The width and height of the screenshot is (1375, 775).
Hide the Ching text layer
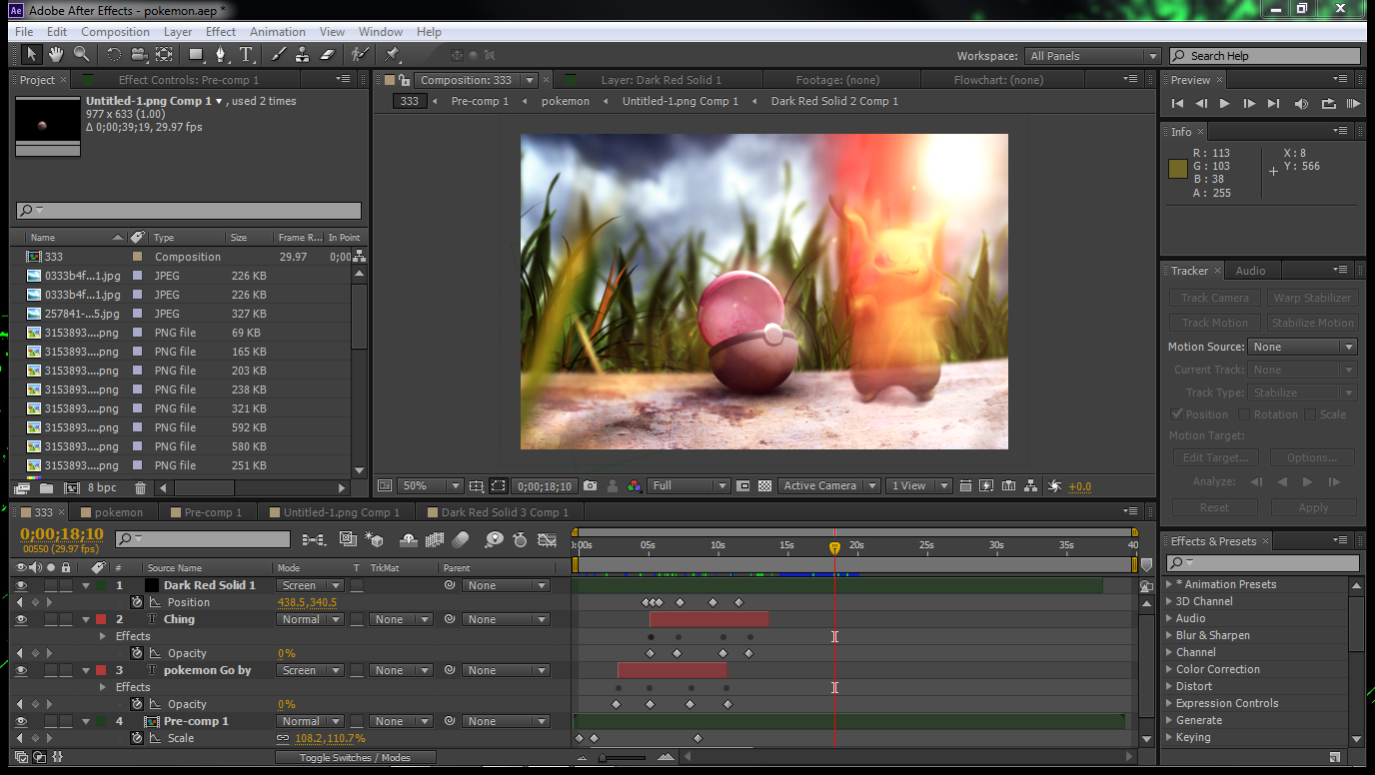[21, 619]
